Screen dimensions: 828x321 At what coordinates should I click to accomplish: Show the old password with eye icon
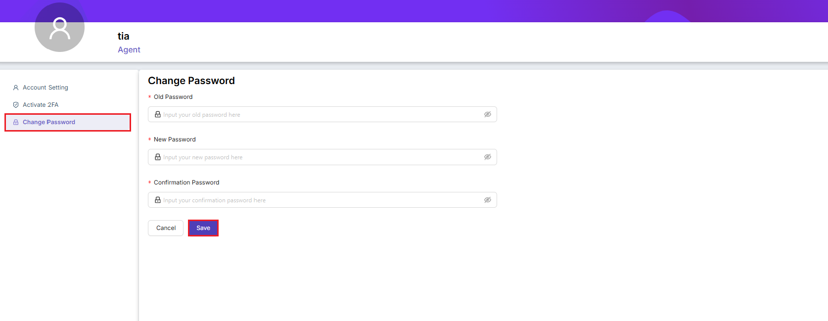487,114
